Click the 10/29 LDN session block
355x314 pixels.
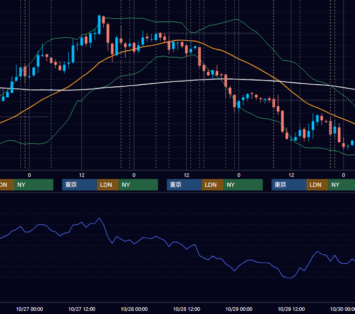pos(317,185)
